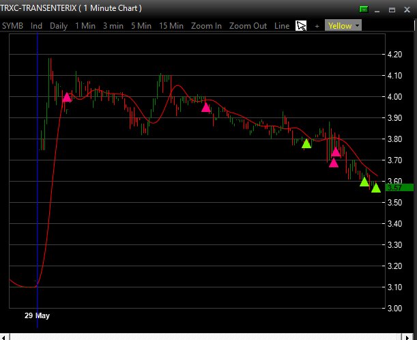This screenshot has width=417, height=340.
Task: Click the lowest pink triangle near 3.69
Action: pyautogui.click(x=334, y=162)
